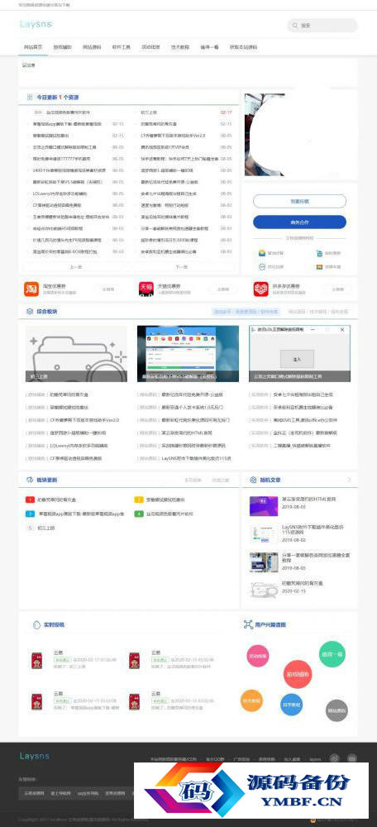The image size is (377, 827).
Task: Click the 随机文章 section icon
Action: pyautogui.click(x=252, y=480)
